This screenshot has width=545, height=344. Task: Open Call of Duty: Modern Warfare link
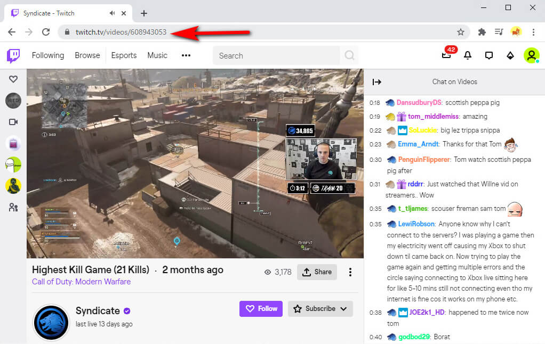click(x=82, y=282)
